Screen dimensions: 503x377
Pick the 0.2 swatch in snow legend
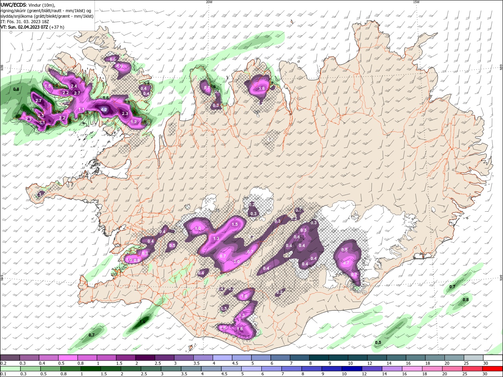pos(10,358)
